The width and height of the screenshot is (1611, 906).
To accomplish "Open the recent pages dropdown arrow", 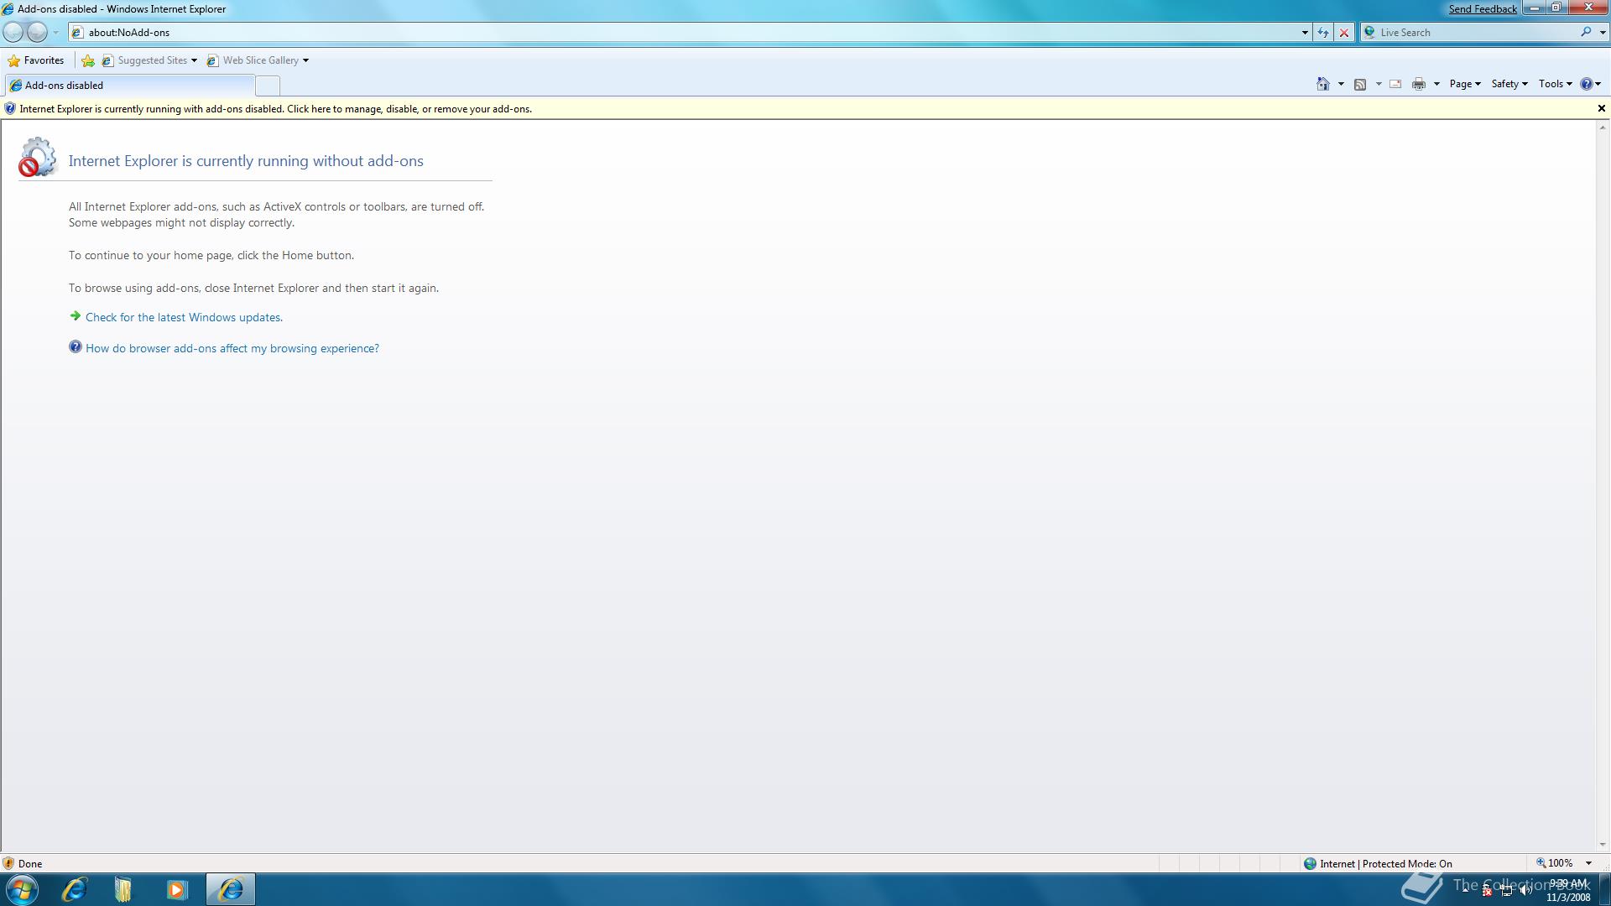I will coord(55,33).
